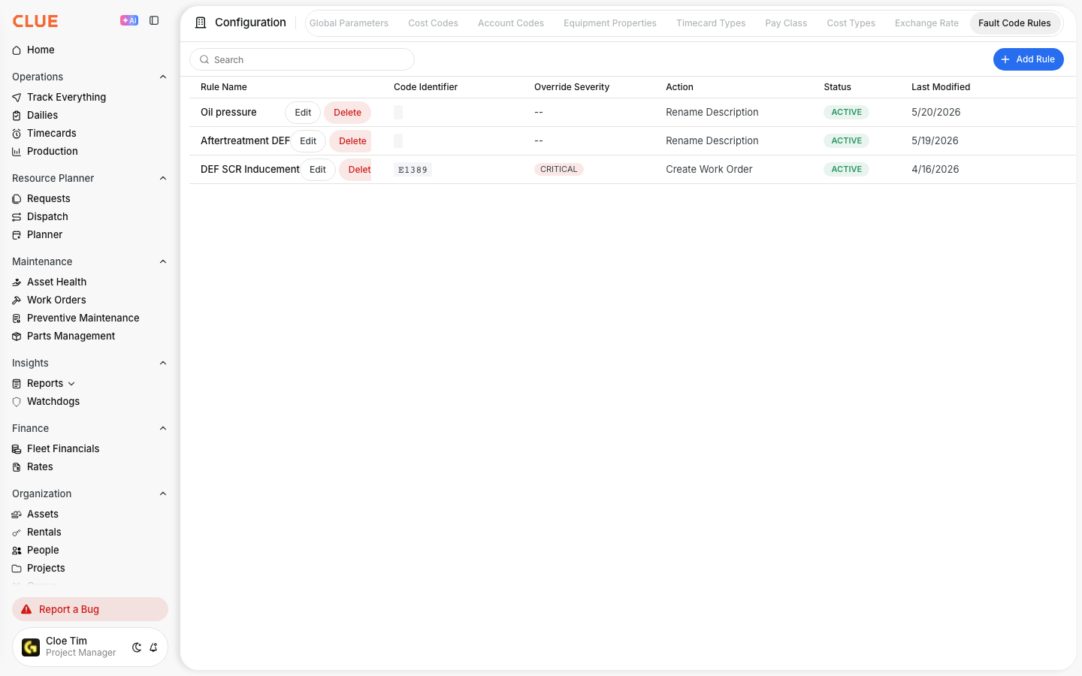Click ACTIVE status for Oil pressure
The height and width of the screenshot is (676, 1082).
pos(846,113)
